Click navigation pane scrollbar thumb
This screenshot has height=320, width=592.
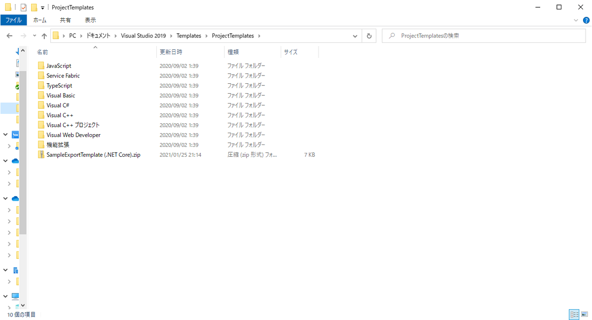pos(23,151)
